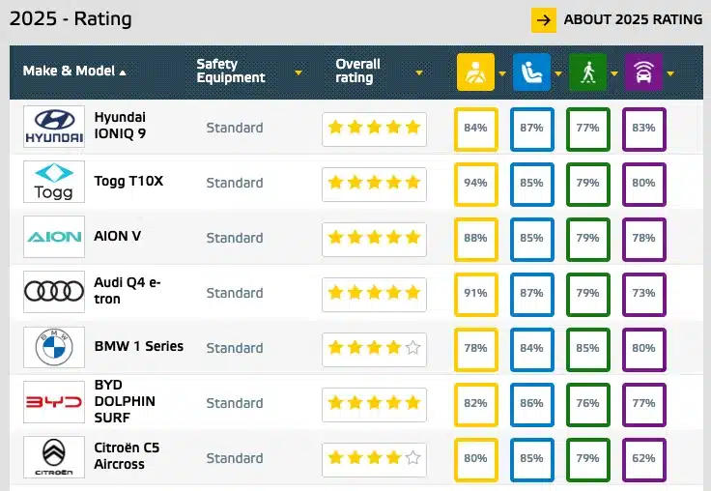711x491 pixels.
Task: Click the Safety Assist purple car icon
Action: point(643,72)
